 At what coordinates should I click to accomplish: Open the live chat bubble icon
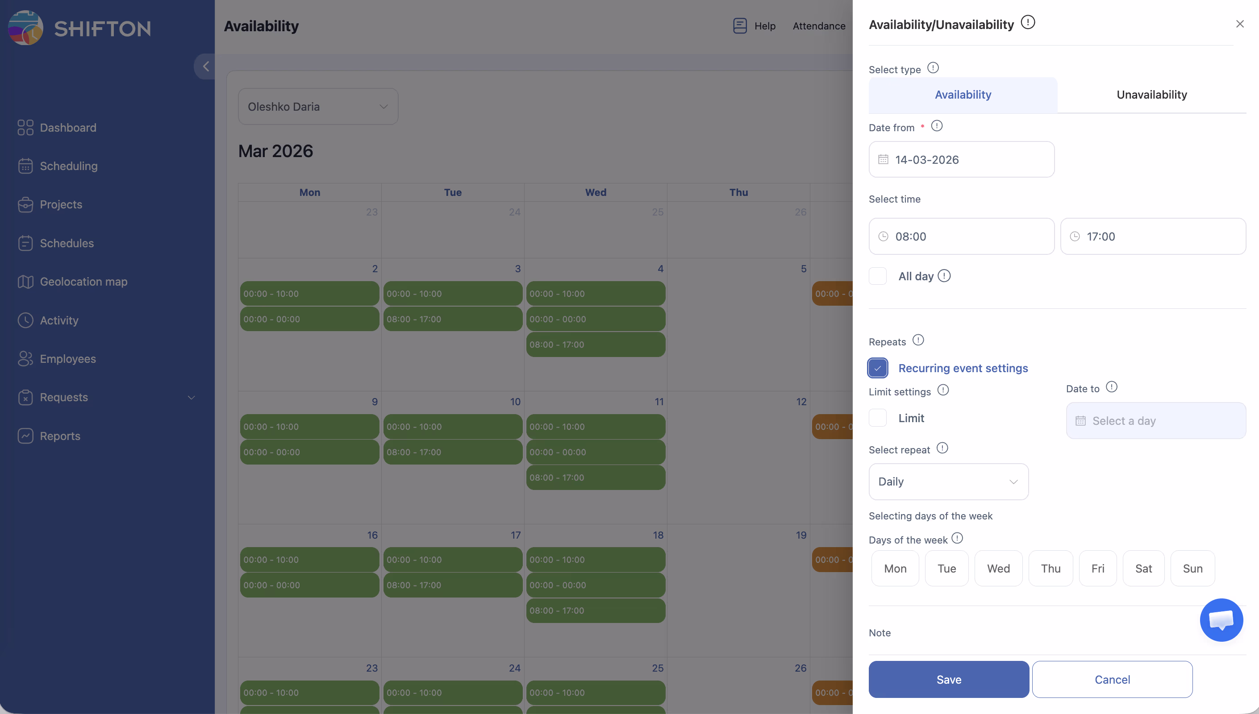(1221, 619)
